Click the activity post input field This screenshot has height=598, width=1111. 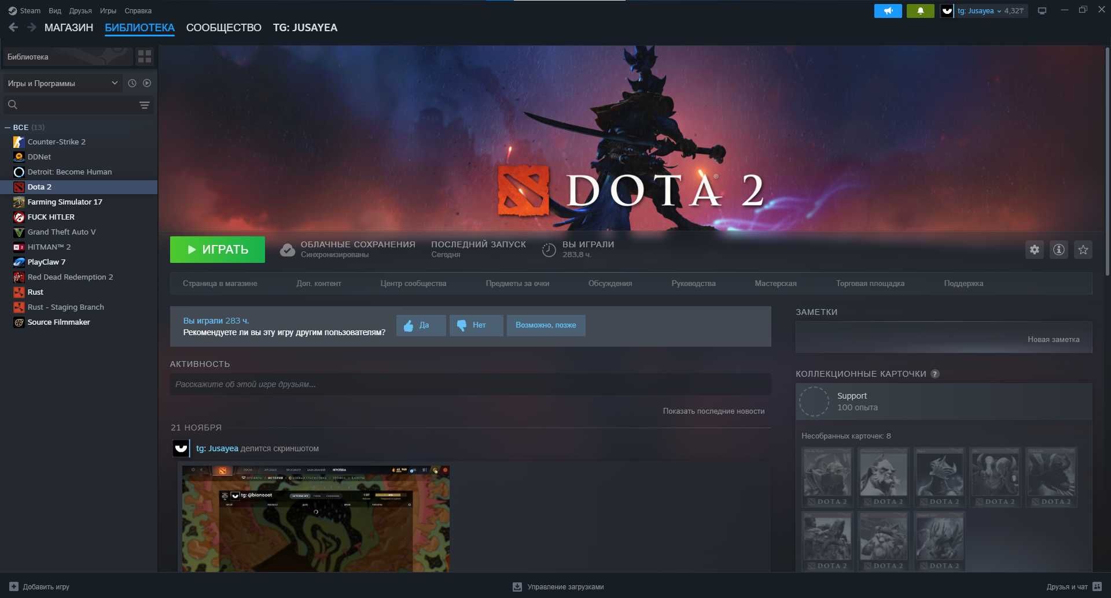click(x=470, y=384)
